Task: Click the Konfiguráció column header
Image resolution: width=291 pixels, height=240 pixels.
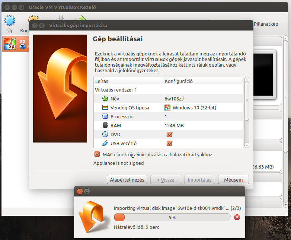Action: [x=203, y=81]
